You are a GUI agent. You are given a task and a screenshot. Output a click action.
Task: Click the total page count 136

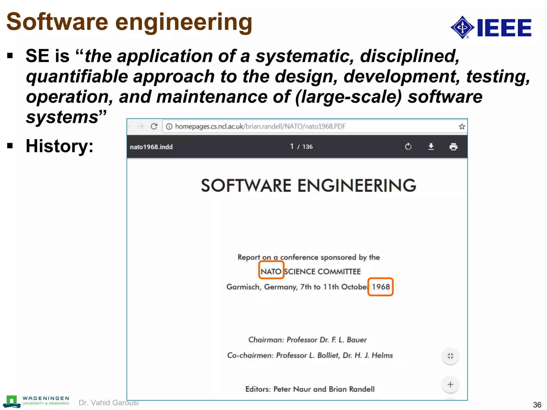coord(307,147)
